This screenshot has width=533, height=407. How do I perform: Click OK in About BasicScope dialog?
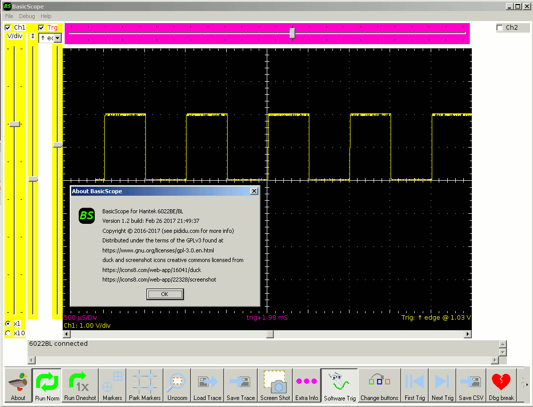pyautogui.click(x=165, y=295)
